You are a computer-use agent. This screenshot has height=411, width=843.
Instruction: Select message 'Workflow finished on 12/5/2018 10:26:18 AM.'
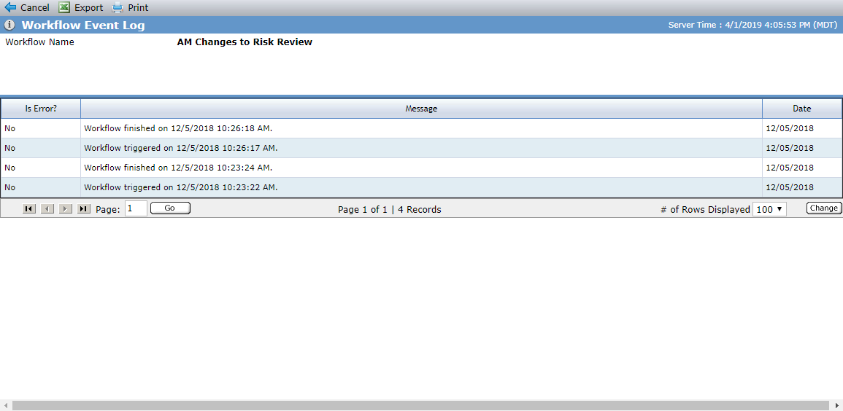tap(179, 128)
